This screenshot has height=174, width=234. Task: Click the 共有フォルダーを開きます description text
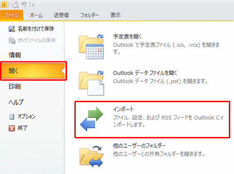159,154
